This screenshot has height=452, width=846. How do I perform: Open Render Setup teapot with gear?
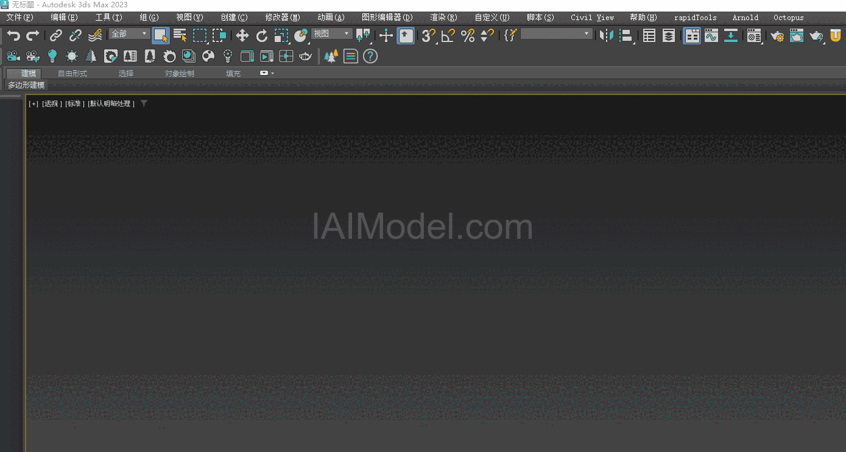[x=777, y=35]
